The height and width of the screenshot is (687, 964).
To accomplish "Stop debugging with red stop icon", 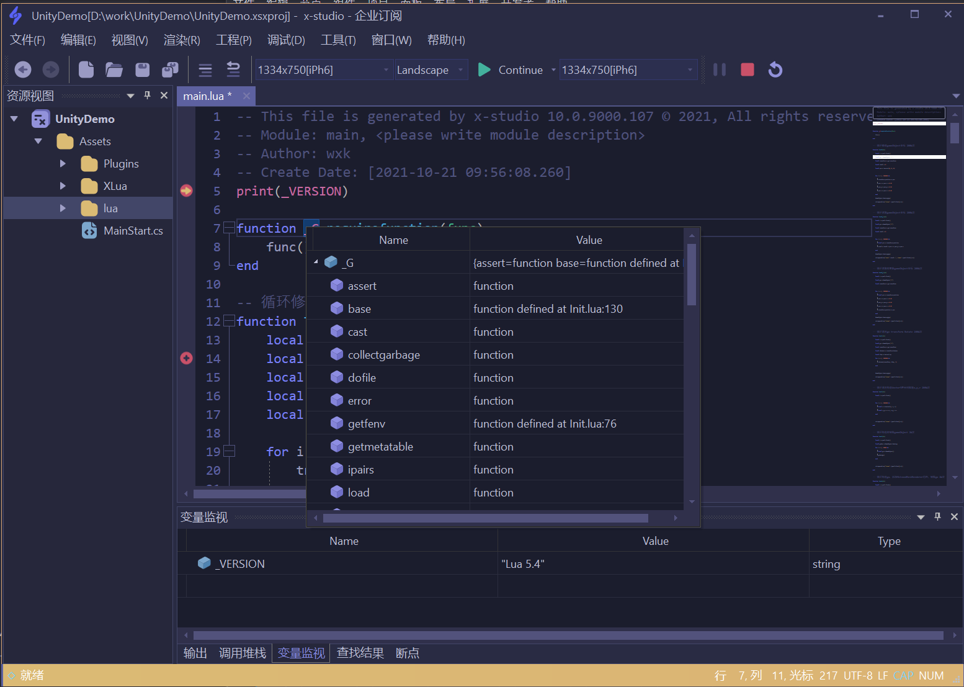I will pyautogui.click(x=748, y=70).
